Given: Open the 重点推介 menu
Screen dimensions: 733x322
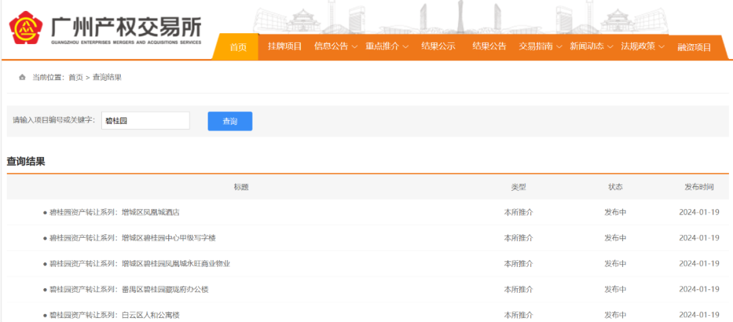Looking at the screenshot, I should pos(382,46).
